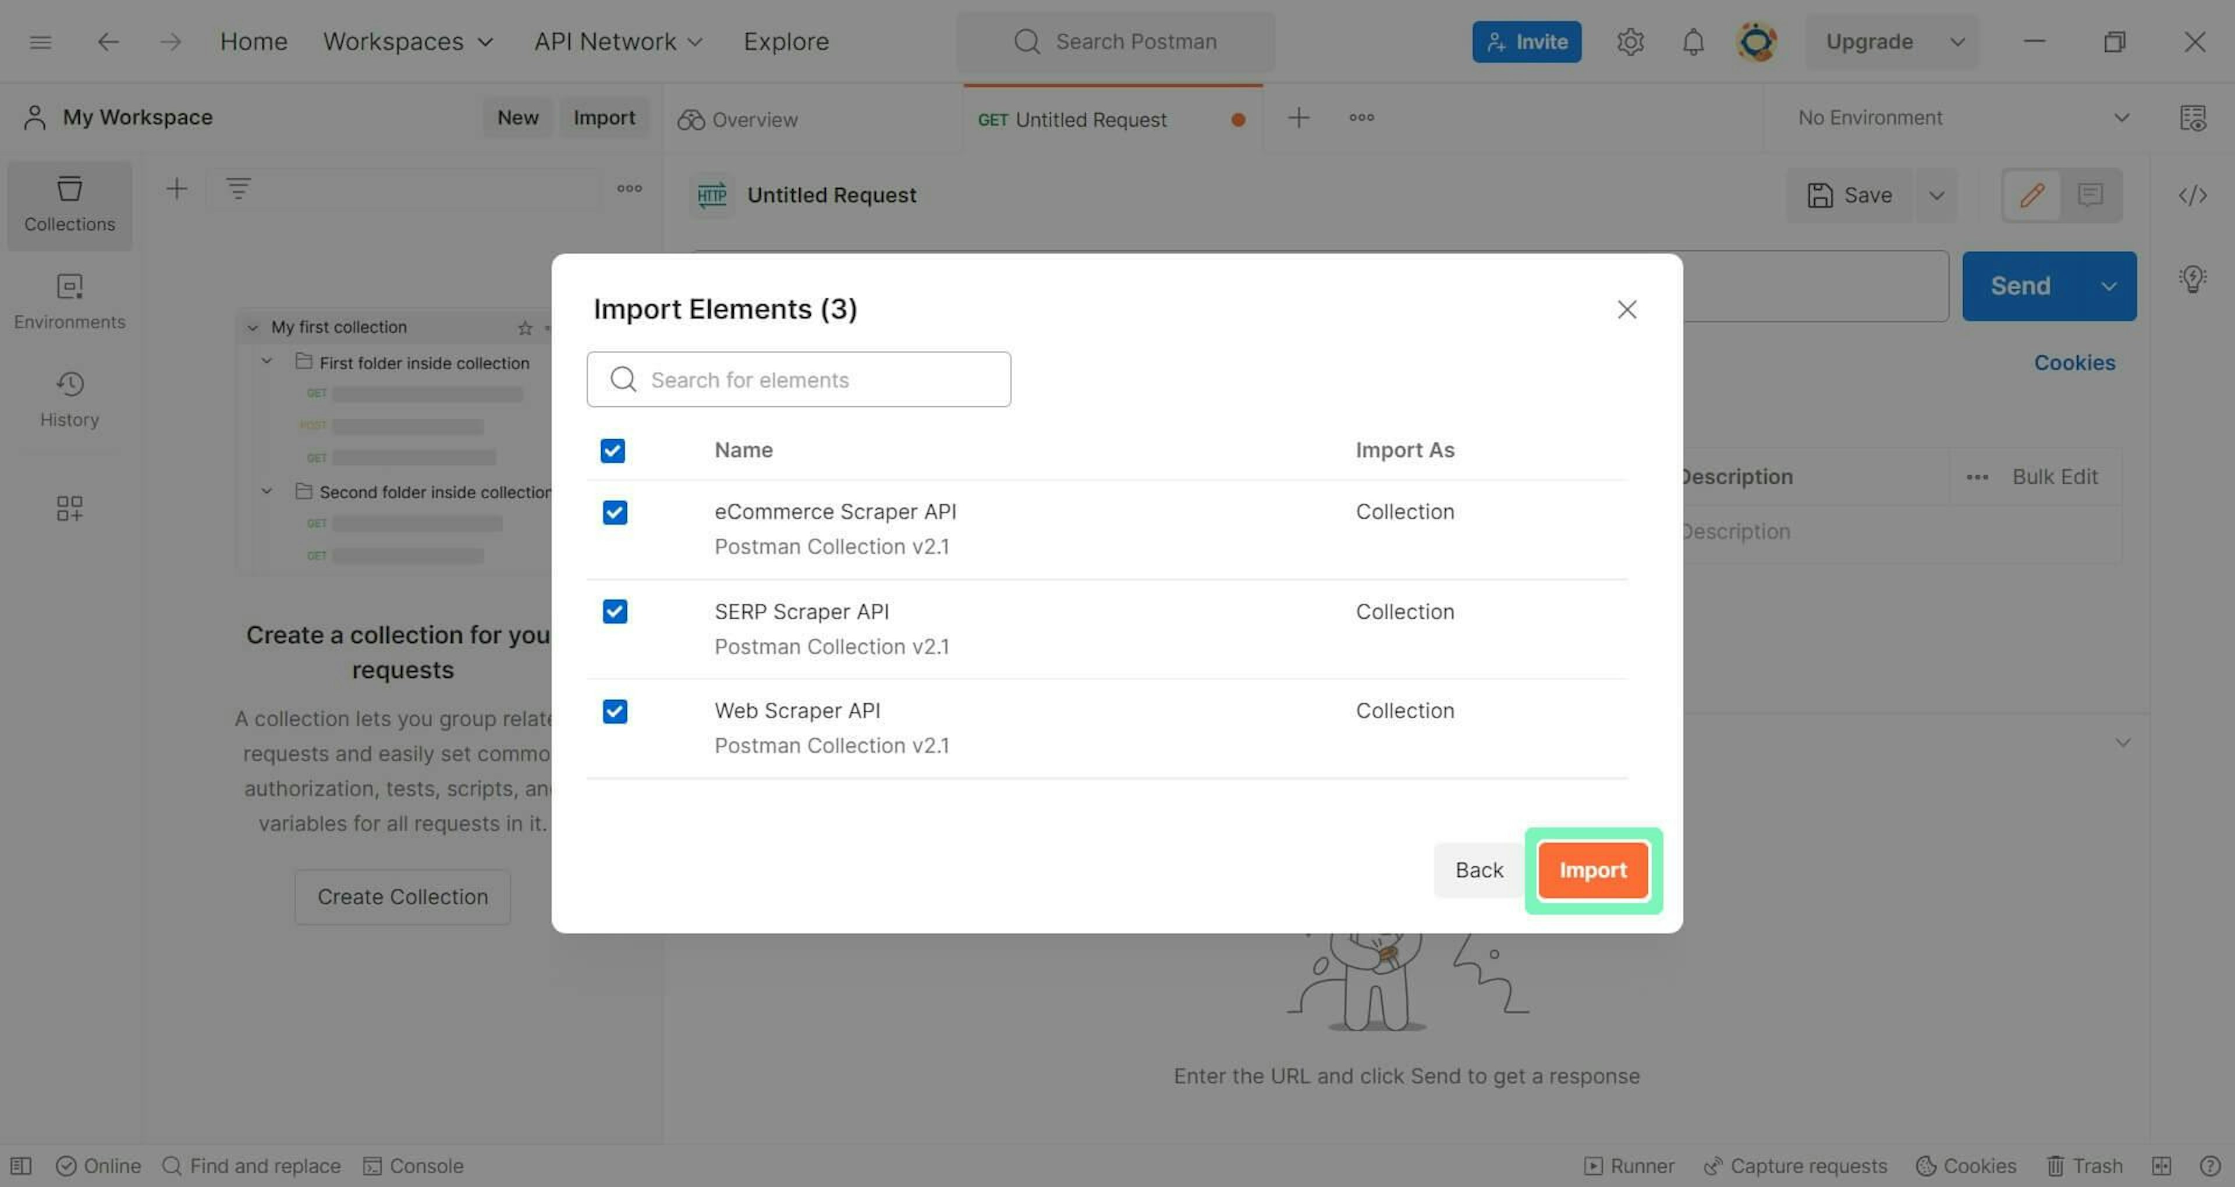Collapse My first collection
This screenshot has width=2235, height=1187.
(253, 328)
